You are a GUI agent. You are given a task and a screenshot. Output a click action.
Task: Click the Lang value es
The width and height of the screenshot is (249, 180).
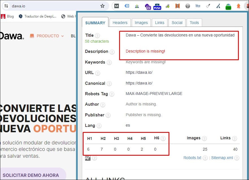click(128, 125)
